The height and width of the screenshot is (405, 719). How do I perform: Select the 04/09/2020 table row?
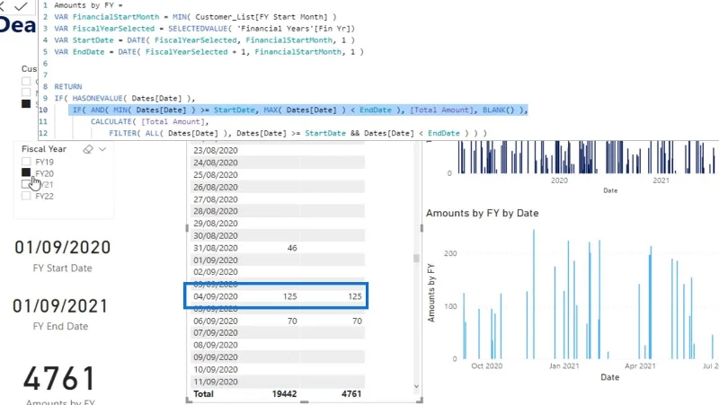277,296
